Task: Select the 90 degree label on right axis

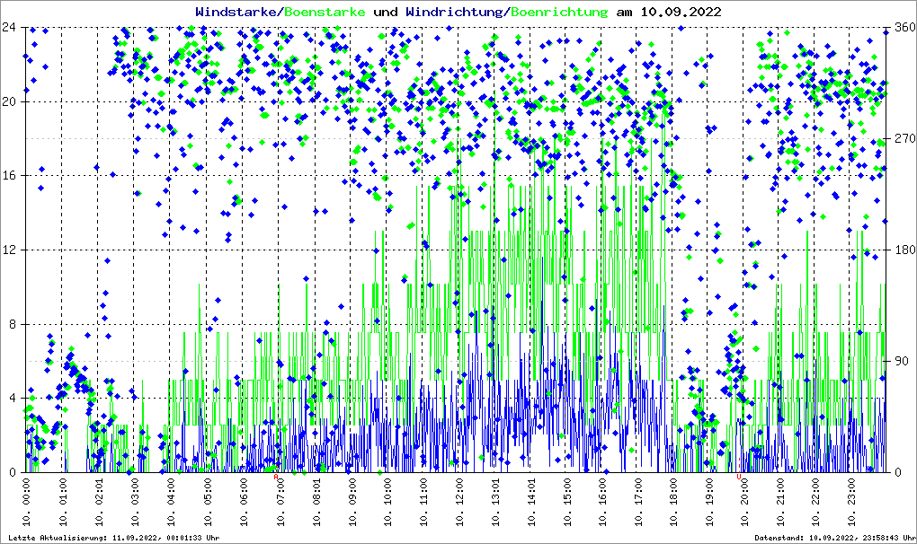Action: 899,361
